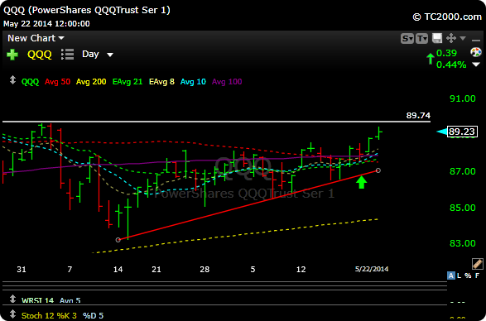Click the Avg 5 label in WRSI pane
The image size is (486, 321).
click(x=70, y=300)
